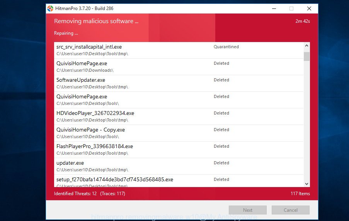The width and height of the screenshot is (349, 221).
Task: Click the path under updater.exe
Action: 92,170
